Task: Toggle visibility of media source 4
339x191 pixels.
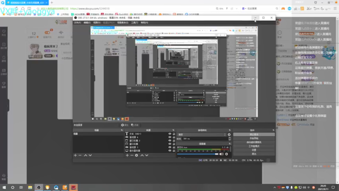Action: pyautogui.click(x=170, y=137)
